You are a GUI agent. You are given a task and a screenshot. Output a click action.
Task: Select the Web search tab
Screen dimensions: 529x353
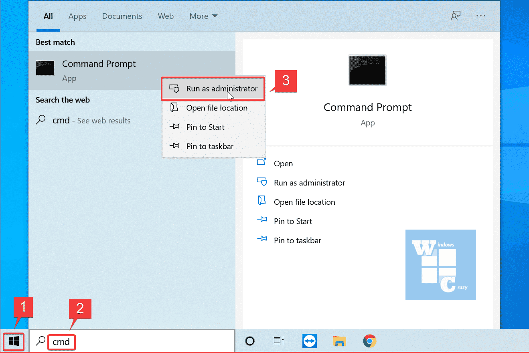[166, 16]
